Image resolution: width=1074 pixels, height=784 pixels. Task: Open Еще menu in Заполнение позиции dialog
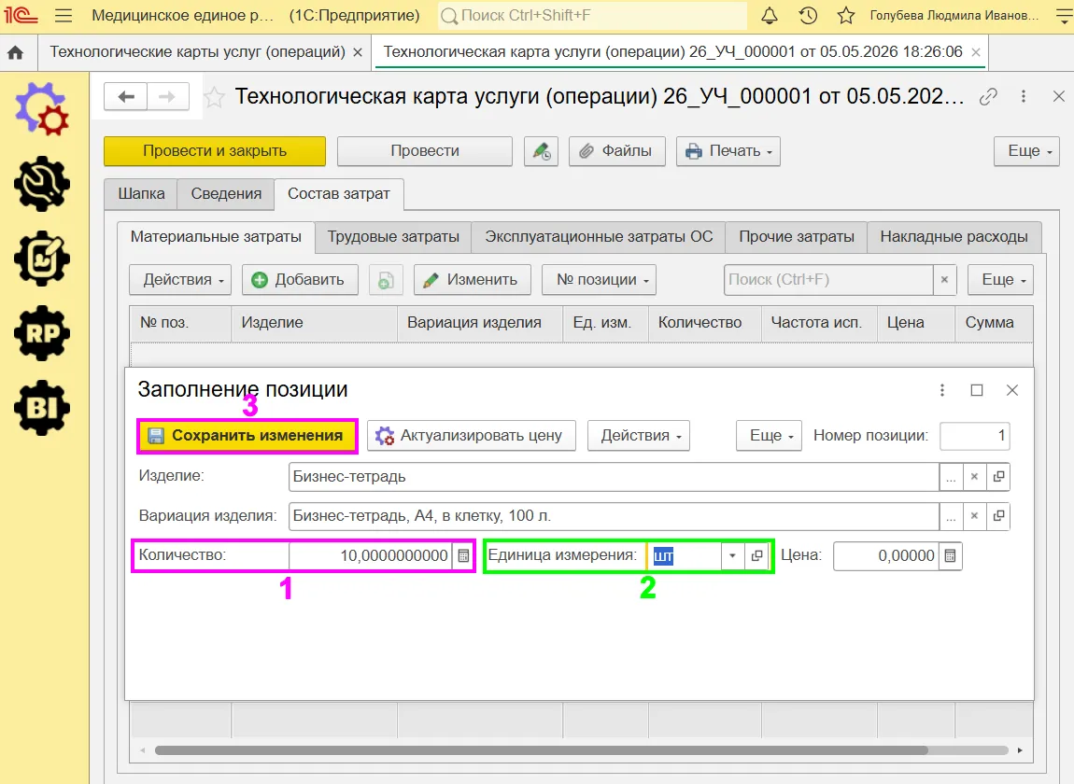(769, 436)
